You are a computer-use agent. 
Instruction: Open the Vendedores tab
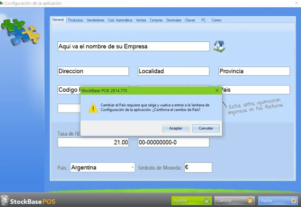(95, 20)
